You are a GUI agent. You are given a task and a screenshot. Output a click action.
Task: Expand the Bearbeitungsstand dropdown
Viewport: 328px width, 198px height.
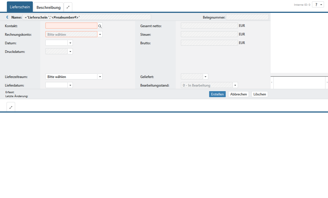click(x=235, y=85)
